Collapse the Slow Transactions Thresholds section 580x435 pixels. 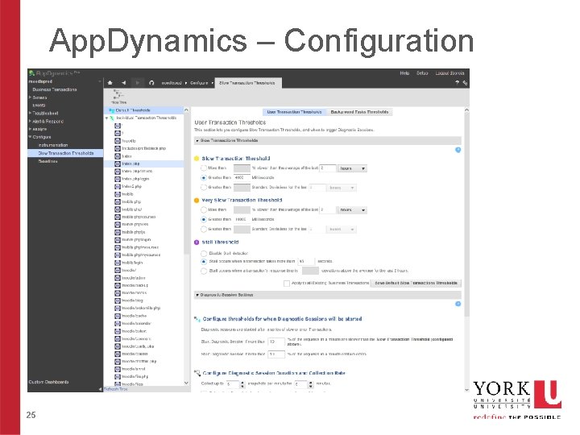197,140
